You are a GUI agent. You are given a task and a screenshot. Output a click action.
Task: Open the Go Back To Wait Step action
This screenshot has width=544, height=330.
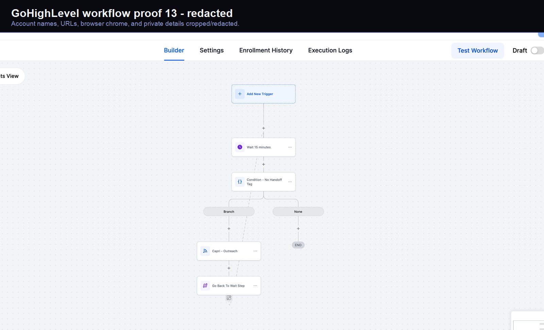click(x=229, y=286)
